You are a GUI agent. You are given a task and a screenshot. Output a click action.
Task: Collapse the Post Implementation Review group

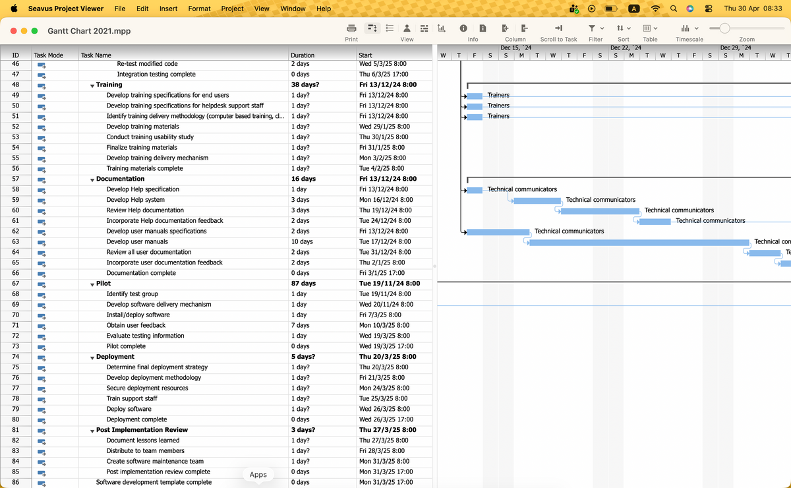coord(92,431)
